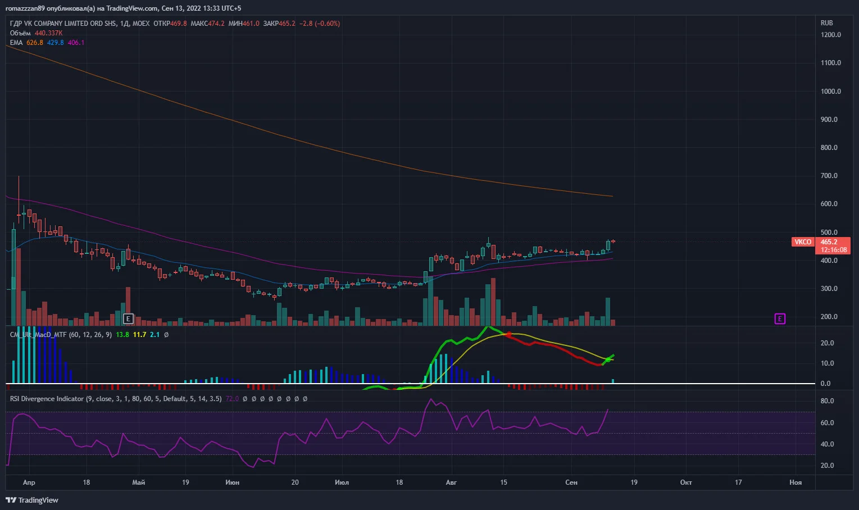
Task: Click the Объём volume indicator label
Action: point(20,33)
